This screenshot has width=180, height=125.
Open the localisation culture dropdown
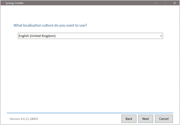(x=90, y=36)
